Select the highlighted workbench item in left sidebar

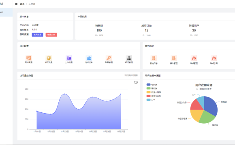(x=6, y=12)
